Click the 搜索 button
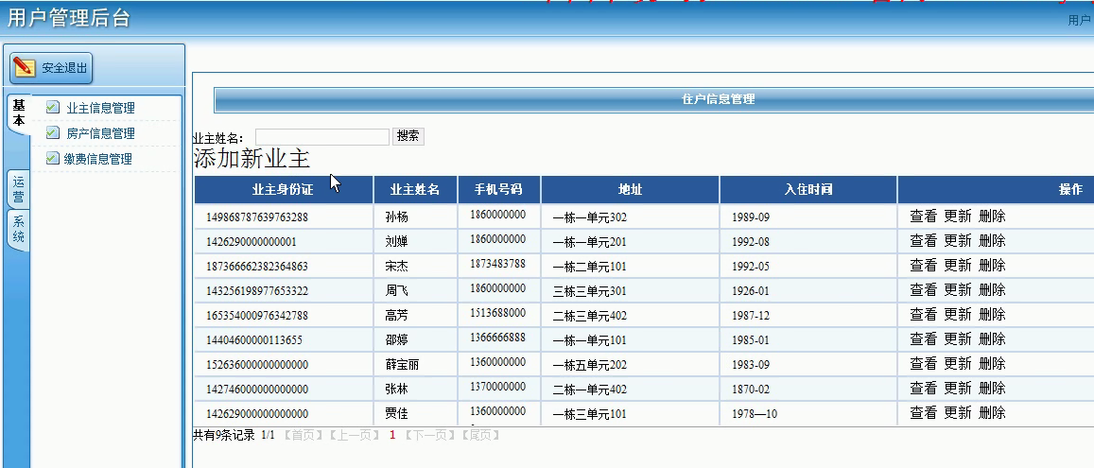The width and height of the screenshot is (1094, 468). (408, 137)
